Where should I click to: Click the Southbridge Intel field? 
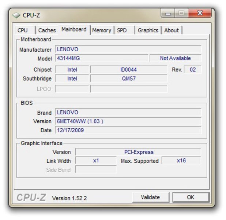(72, 78)
